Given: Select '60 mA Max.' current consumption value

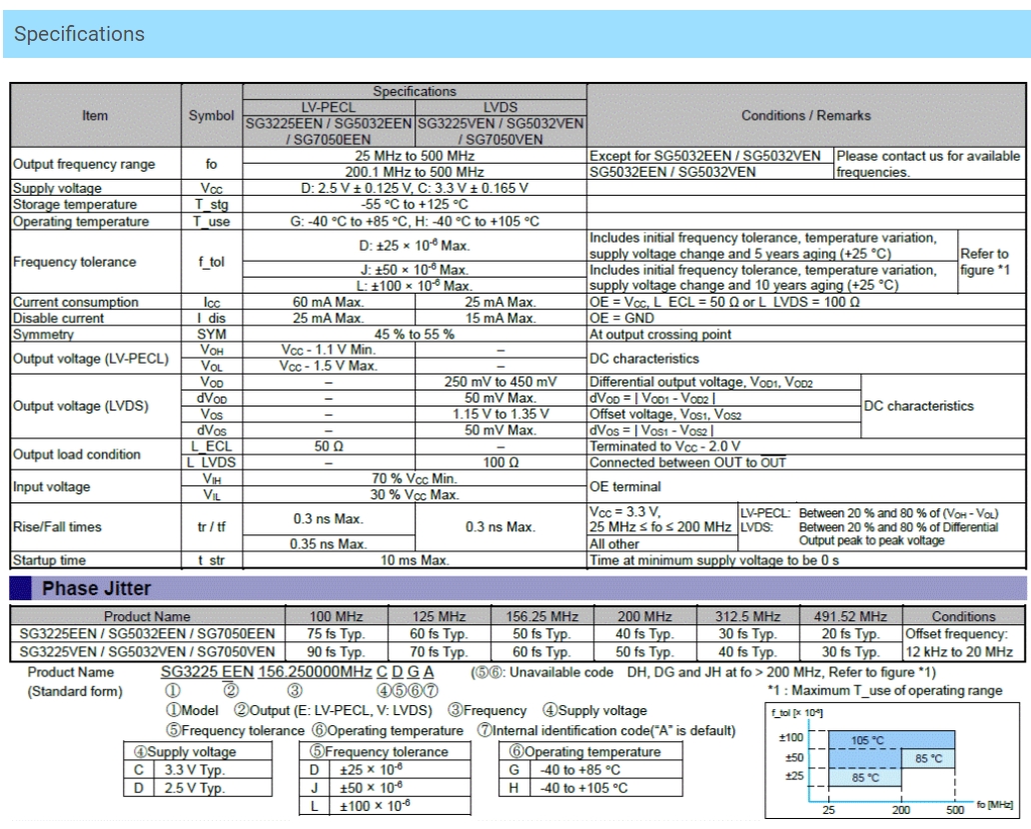Looking at the screenshot, I should pos(328,302).
